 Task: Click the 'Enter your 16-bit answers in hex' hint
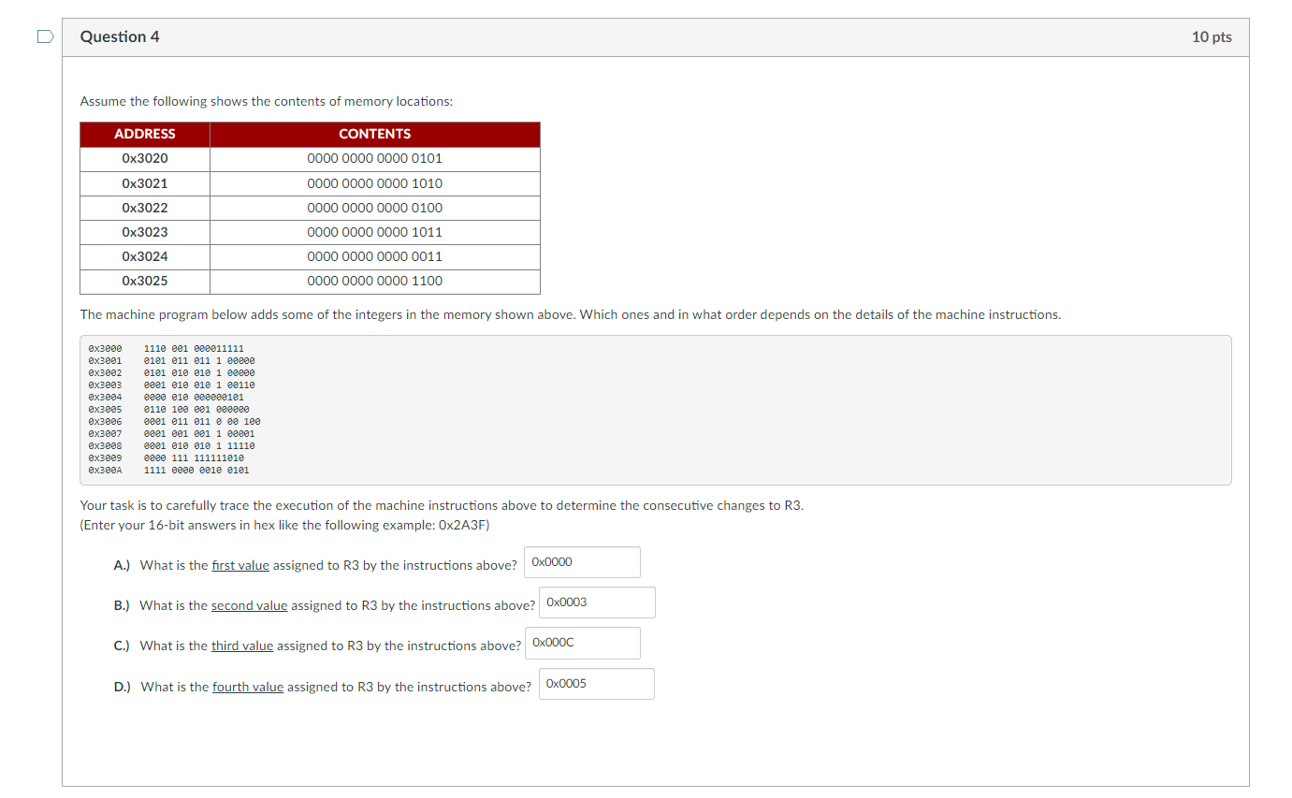coord(285,525)
